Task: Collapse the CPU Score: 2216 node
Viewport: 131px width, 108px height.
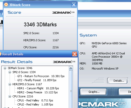Action: pyautogui.click(x=10, y=96)
